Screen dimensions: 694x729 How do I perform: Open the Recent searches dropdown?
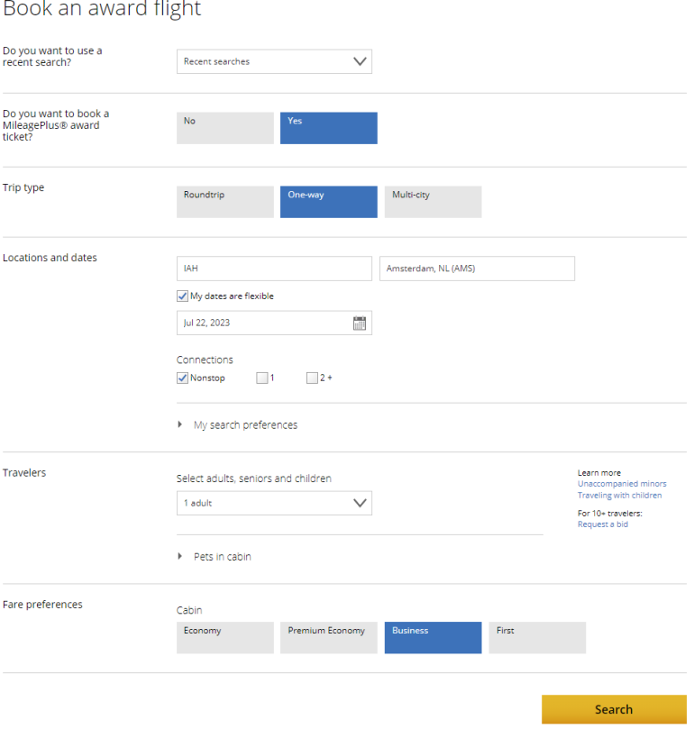[274, 61]
